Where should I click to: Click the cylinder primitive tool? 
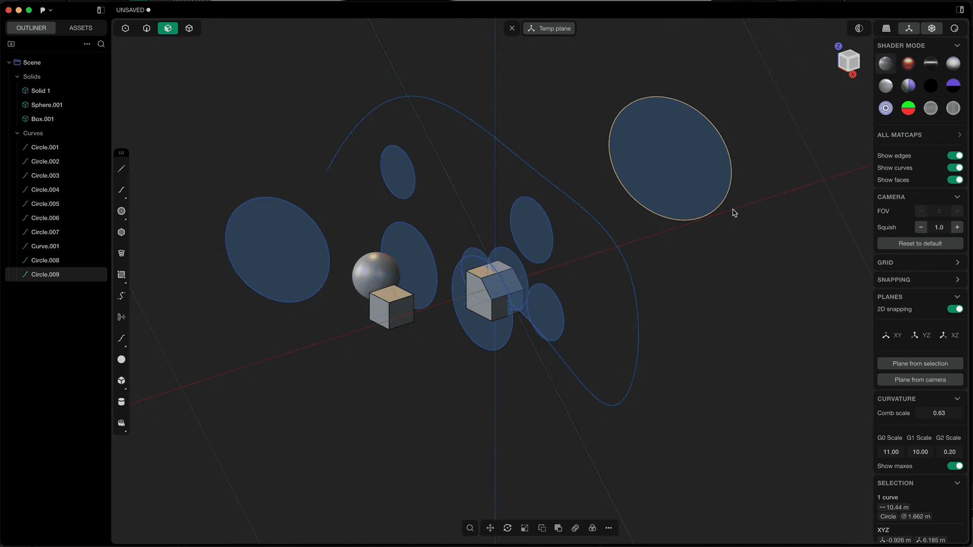pyautogui.click(x=121, y=402)
